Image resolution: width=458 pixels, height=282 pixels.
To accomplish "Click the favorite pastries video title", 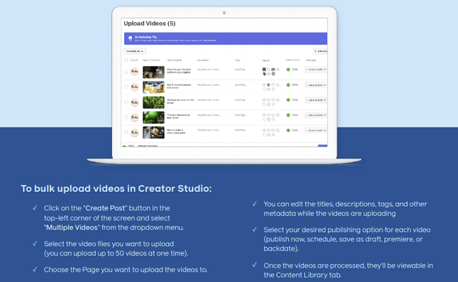I will coord(179,86).
